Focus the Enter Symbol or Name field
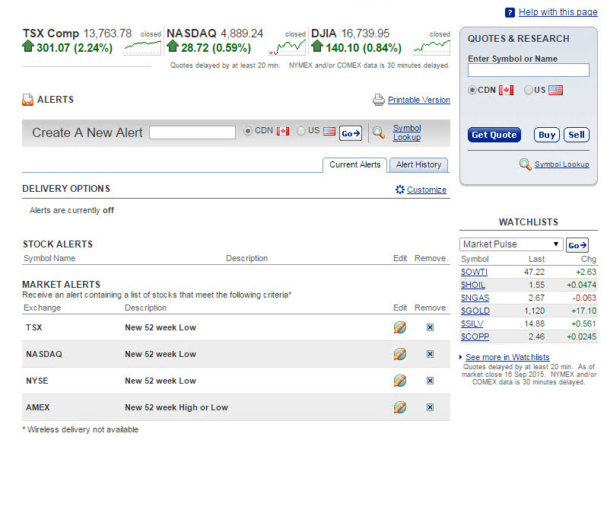 tap(529, 70)
